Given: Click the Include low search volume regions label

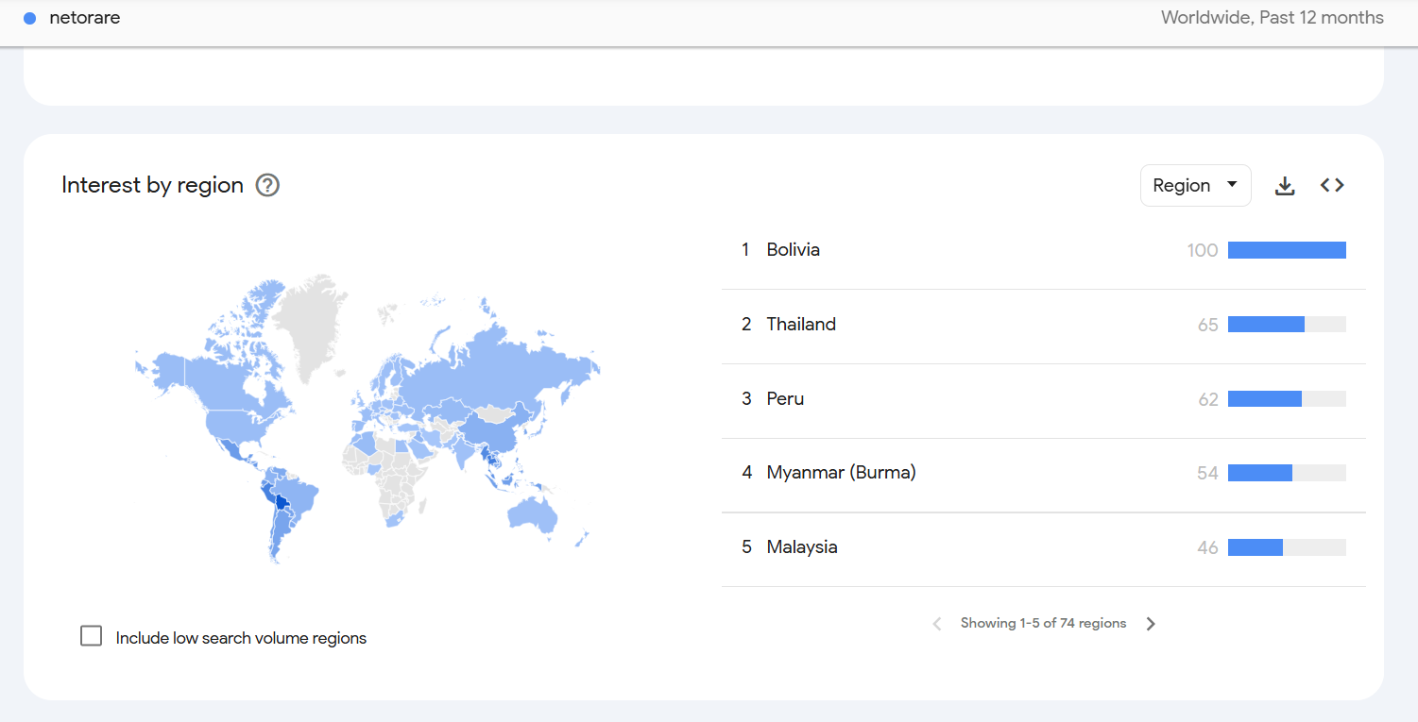Looking at the screenshot, I should click(x=241, y=639).
